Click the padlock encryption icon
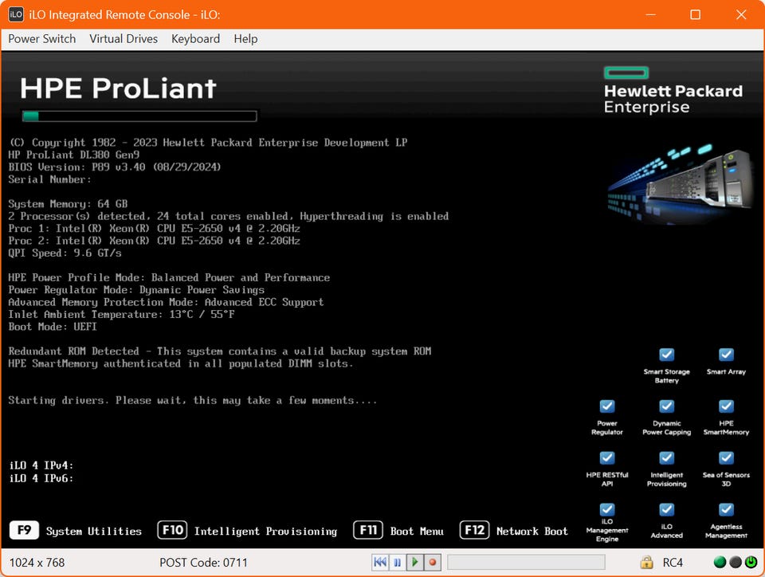This screenshot has width=765, height=577. click(x=646, y=563)
